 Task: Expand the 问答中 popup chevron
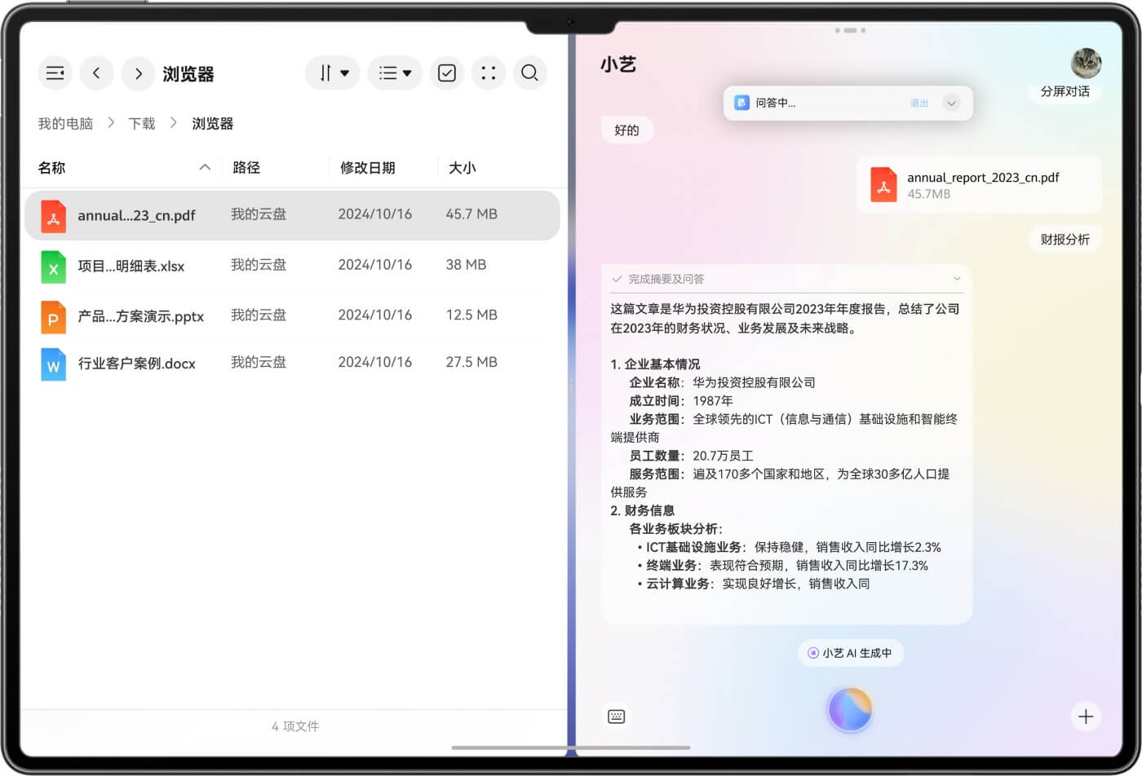(951, 103)
